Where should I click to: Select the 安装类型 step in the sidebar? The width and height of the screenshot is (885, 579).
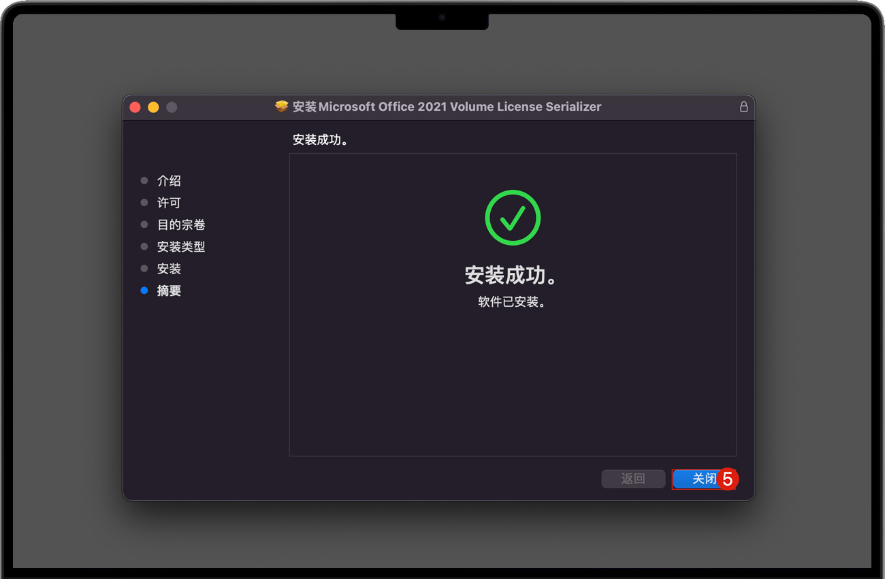point(181,247)
